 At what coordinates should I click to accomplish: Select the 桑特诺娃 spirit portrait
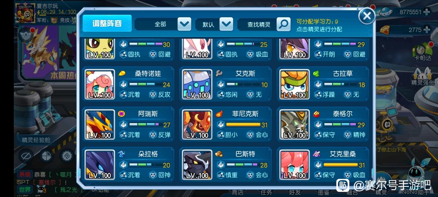tap(100, 85)
